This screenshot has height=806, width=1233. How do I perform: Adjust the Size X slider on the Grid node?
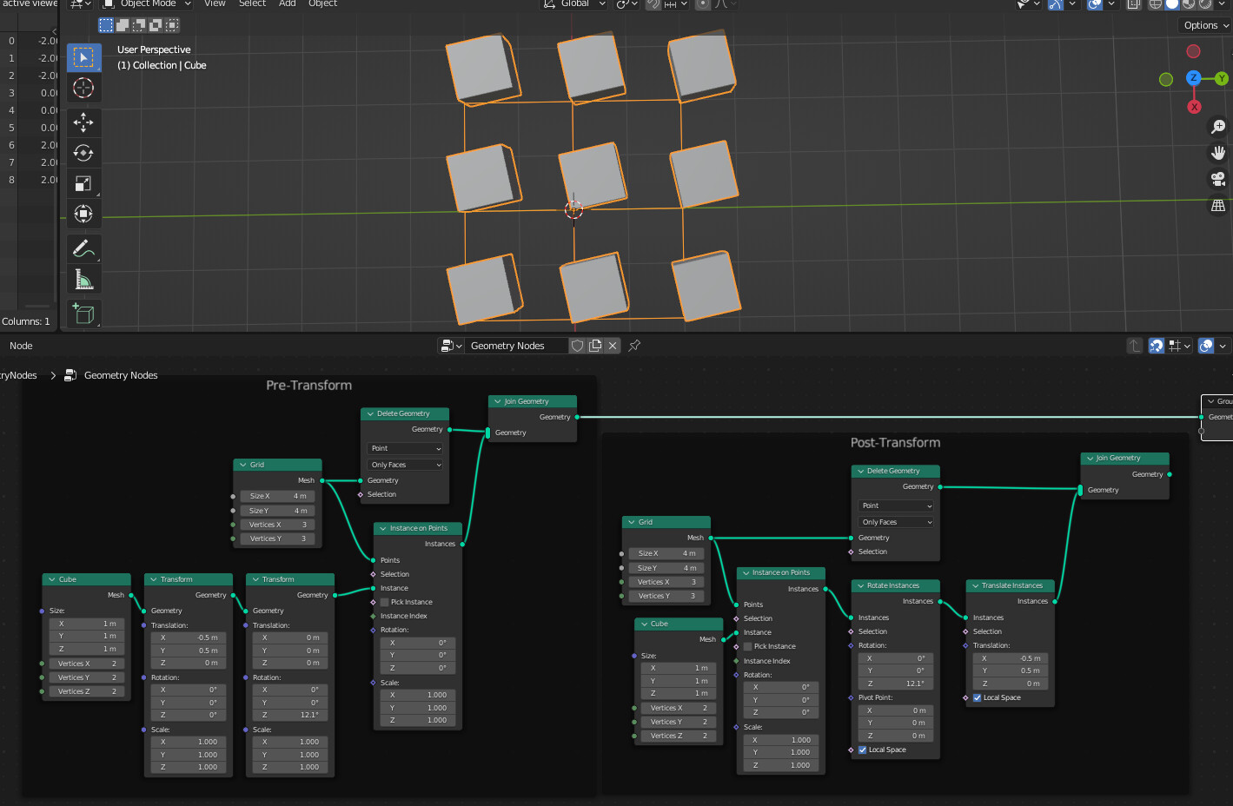(x=277, y=496)
